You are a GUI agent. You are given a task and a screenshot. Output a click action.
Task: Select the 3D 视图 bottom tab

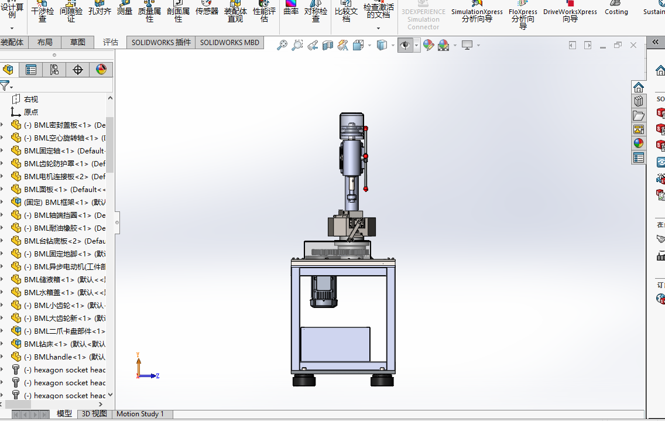coord(94,414)
